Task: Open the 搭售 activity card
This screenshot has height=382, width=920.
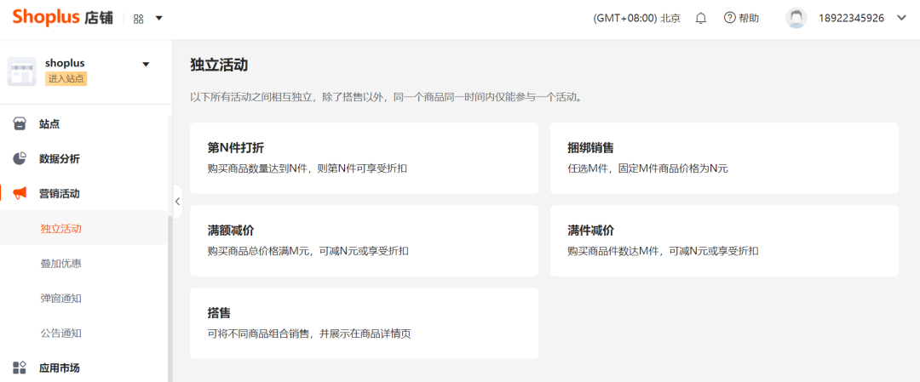Action: 365,322
